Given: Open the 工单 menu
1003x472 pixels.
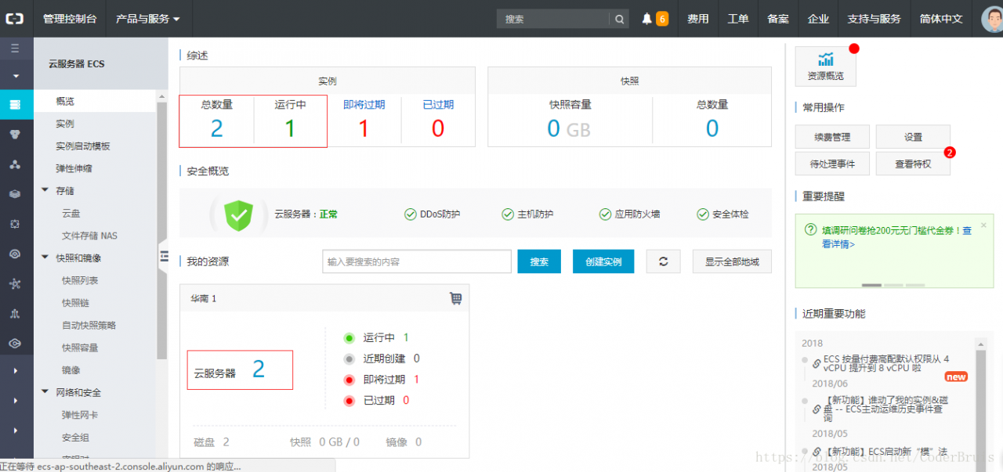Looking at the screenshot, I should pos(738,19).
